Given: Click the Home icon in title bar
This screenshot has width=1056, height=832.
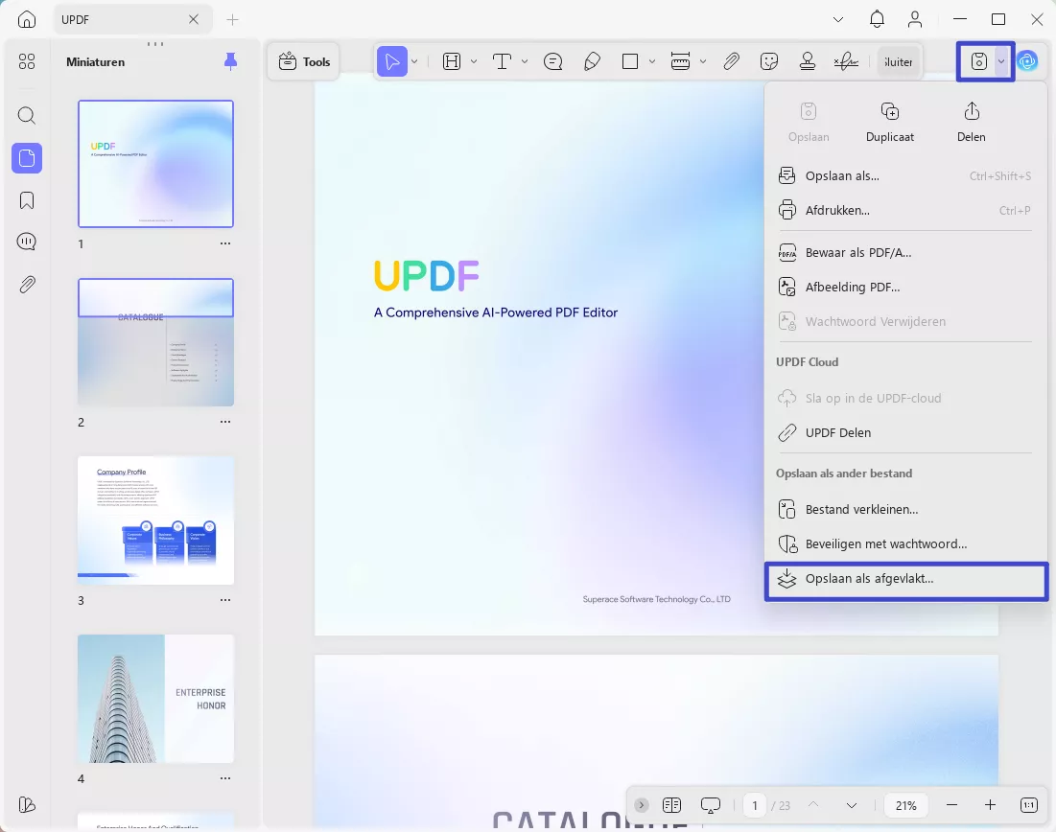Looking at the screenshot, I should [27, 19].
